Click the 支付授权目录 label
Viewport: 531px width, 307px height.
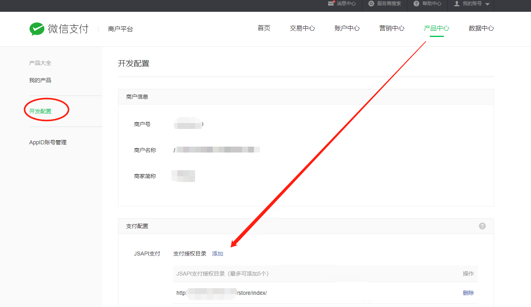point(190,254)
